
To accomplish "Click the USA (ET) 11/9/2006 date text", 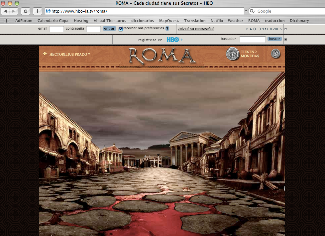I will [263, 29].
